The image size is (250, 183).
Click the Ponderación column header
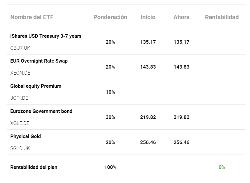pyautogui.click(x=110, y=17)
